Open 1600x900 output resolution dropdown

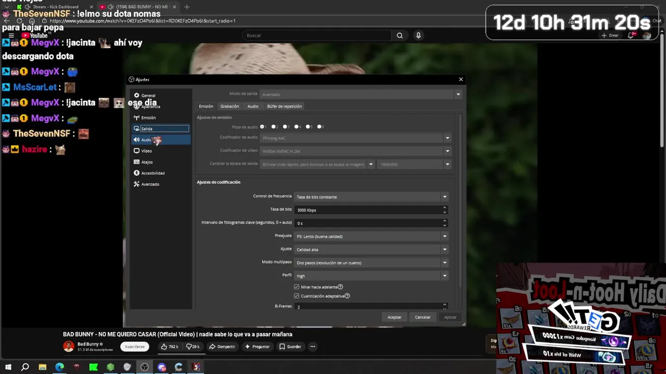pyautogui.click(x=414, y=164)
